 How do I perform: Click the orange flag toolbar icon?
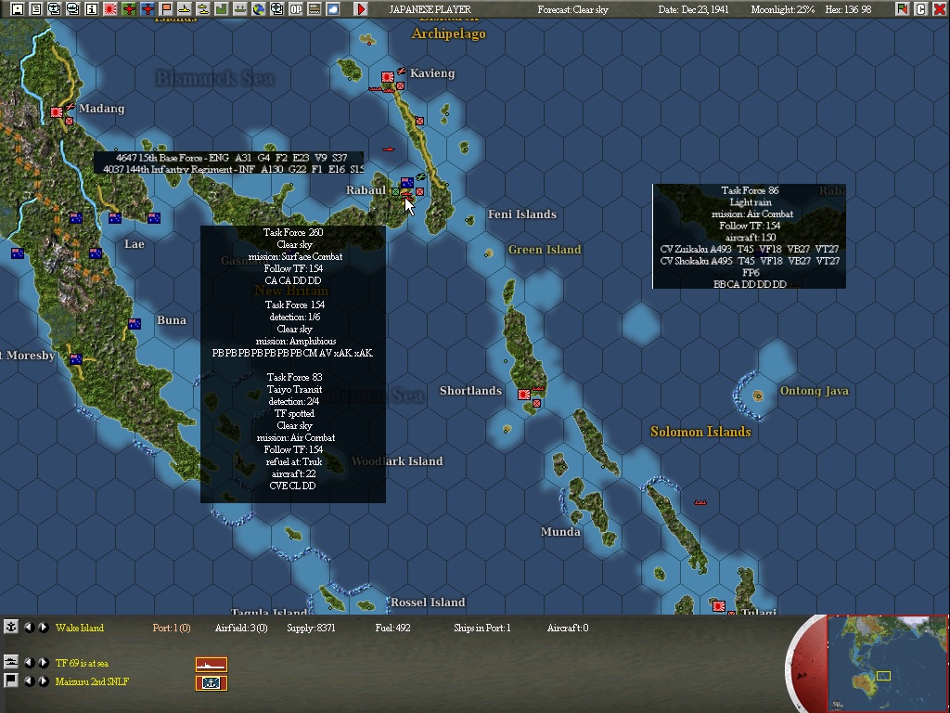click(x=166, y=9)
